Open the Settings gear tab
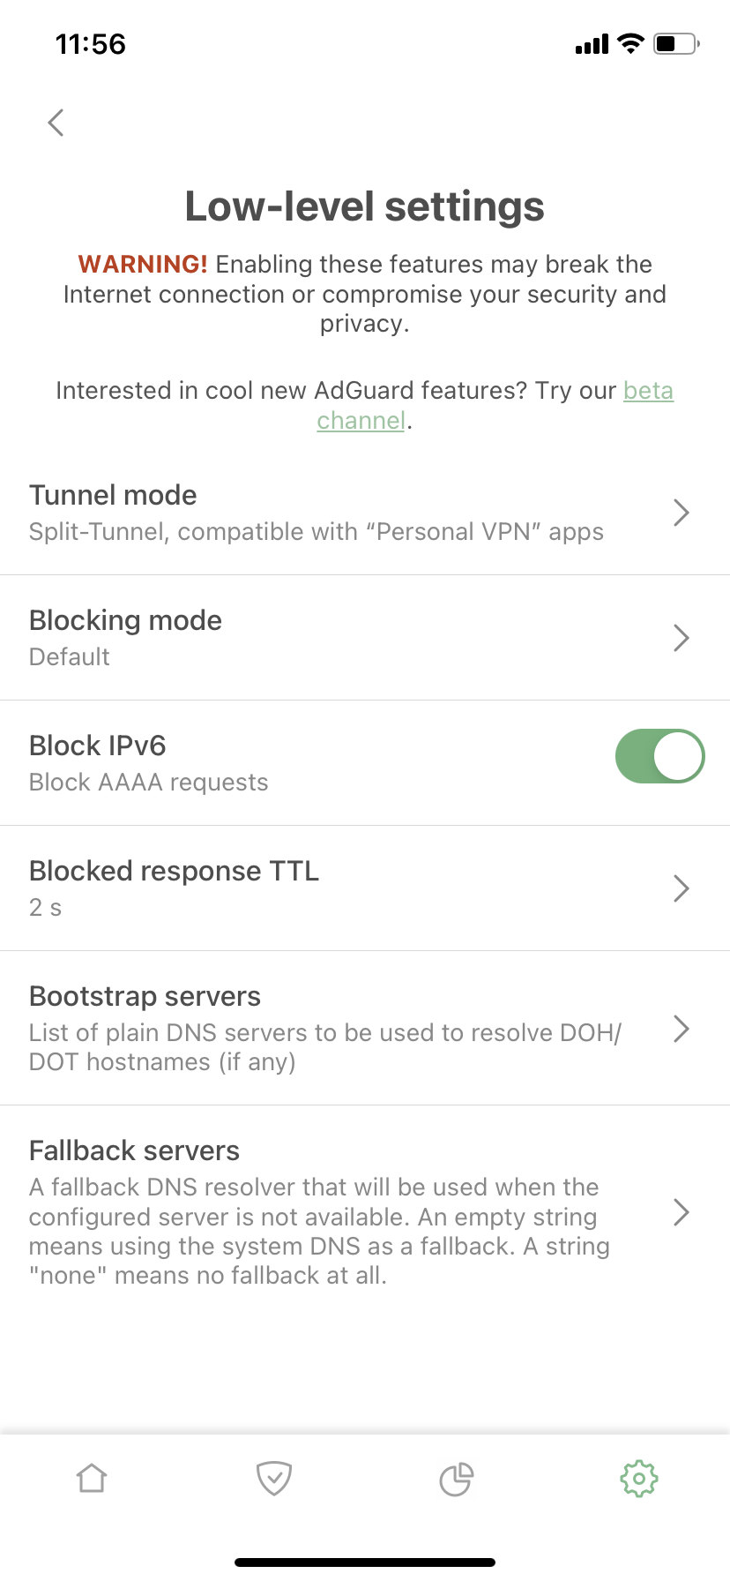 [x=639, y=1478]
